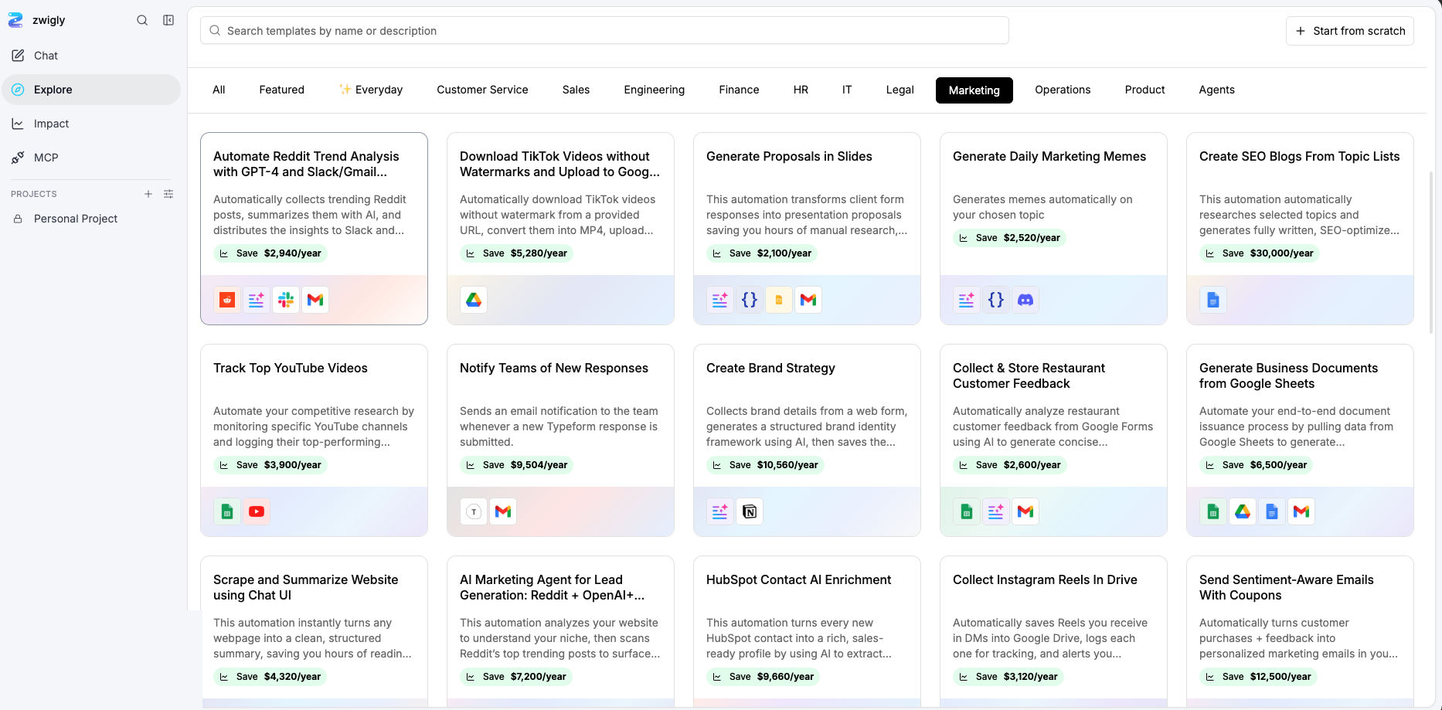Open Personal Project in sidebar
This screenshot has height=710, width=1442.
[91, 219]
